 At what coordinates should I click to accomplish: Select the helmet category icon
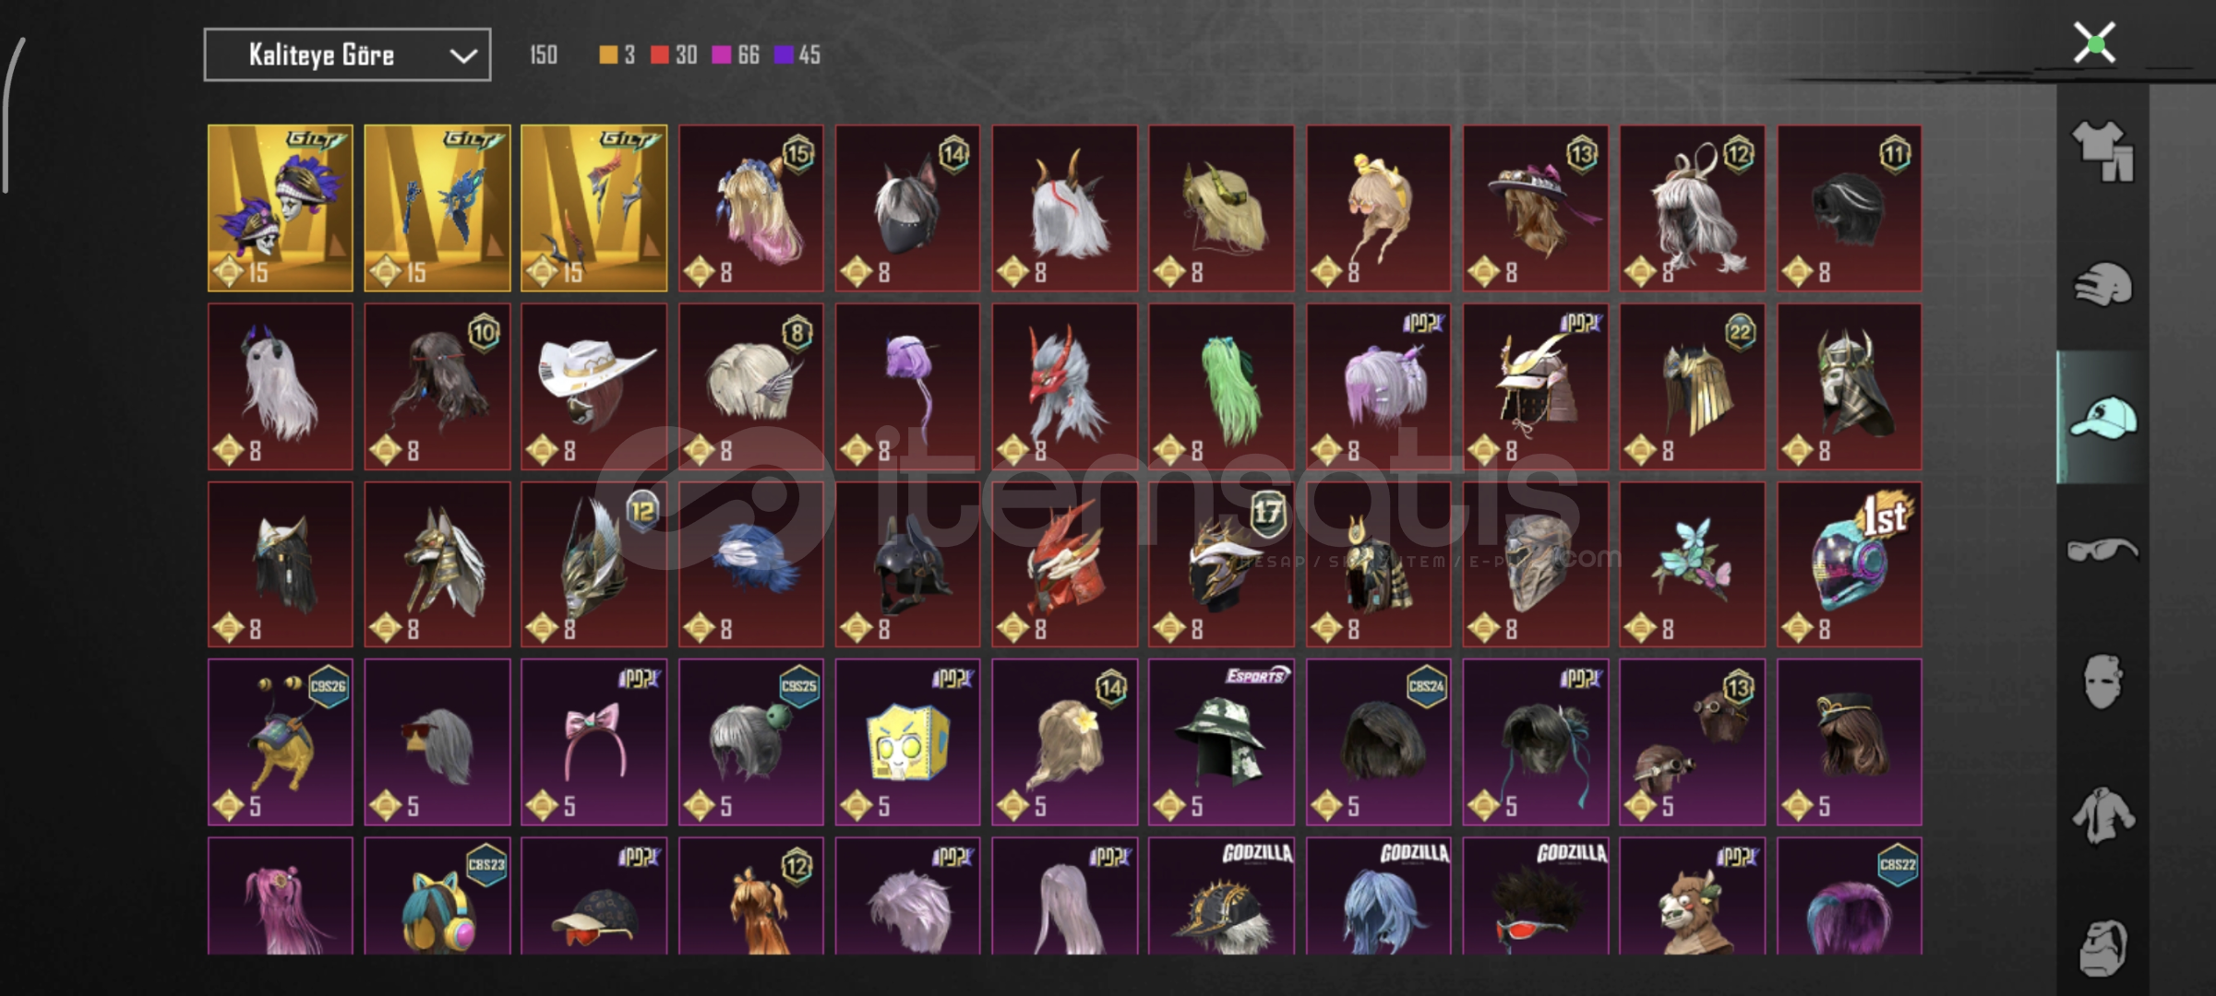(2103, 284)
